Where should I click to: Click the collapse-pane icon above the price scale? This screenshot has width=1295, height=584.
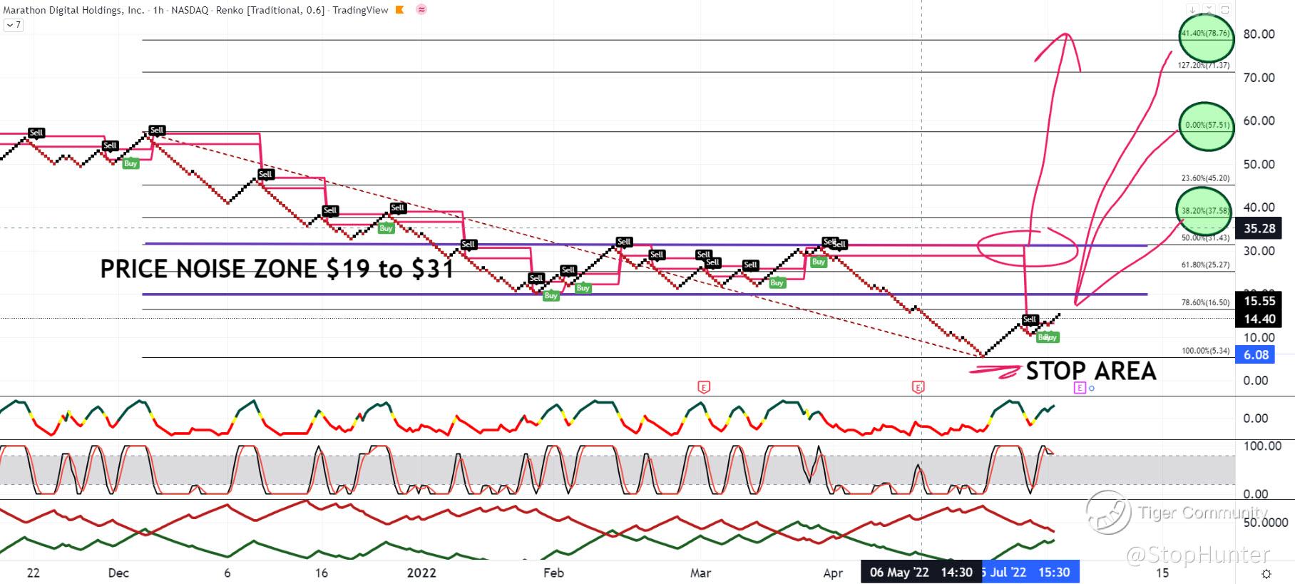click(1208, 10)
